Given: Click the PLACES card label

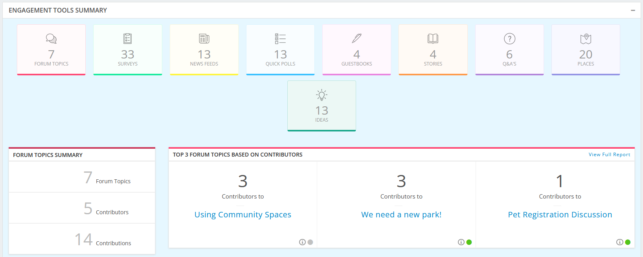Looking at the screenshot, I should tap(586, 64).
